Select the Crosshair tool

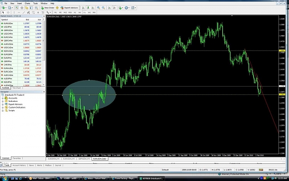[x=8, y=12]
